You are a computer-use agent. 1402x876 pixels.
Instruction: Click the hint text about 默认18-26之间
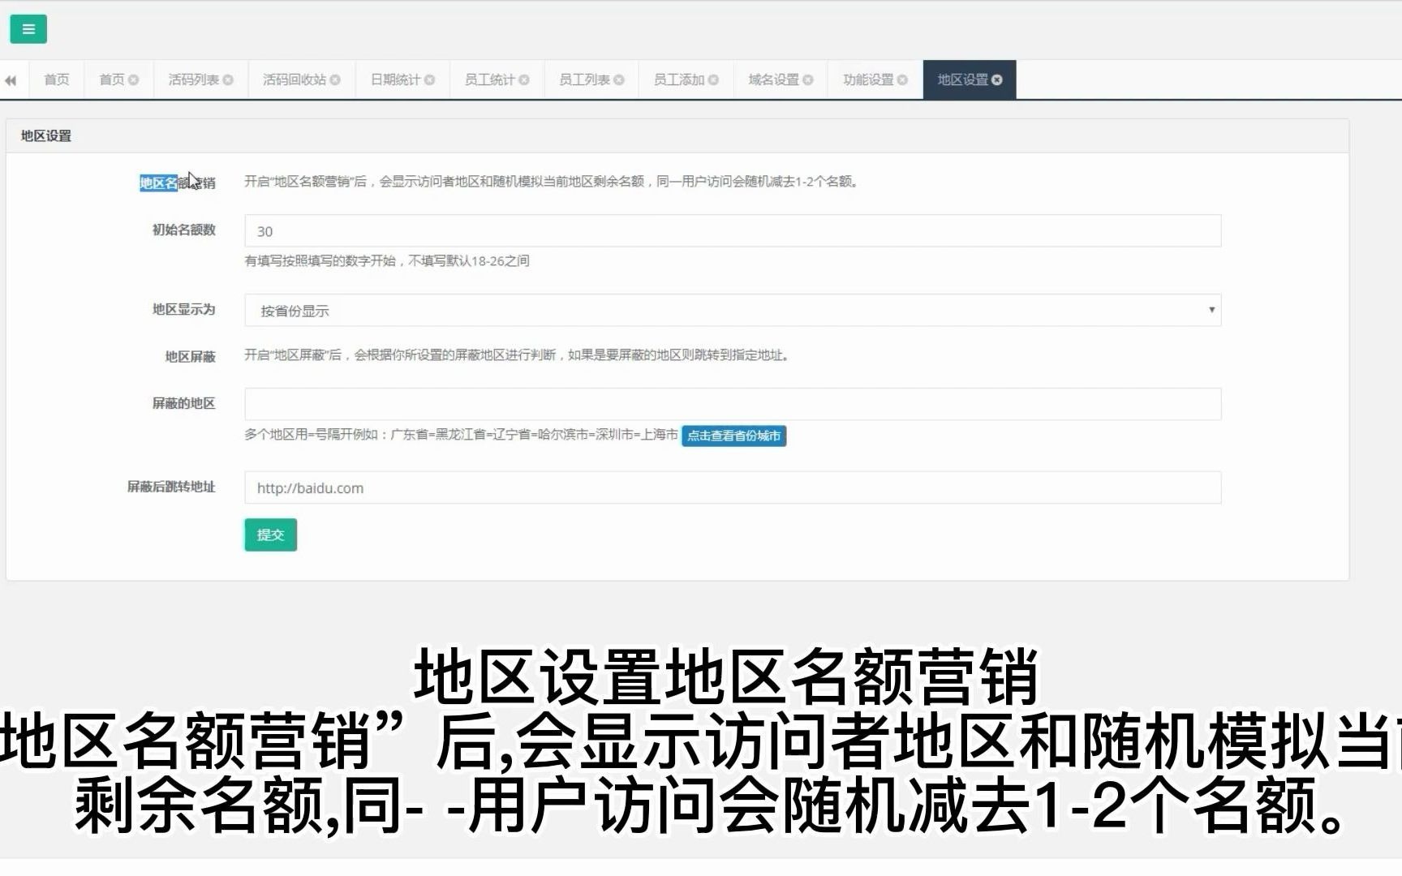387,260
